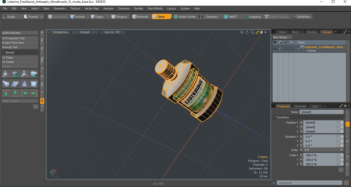
Task: Open the MaxToModo menu
Action: coord(155,8)
